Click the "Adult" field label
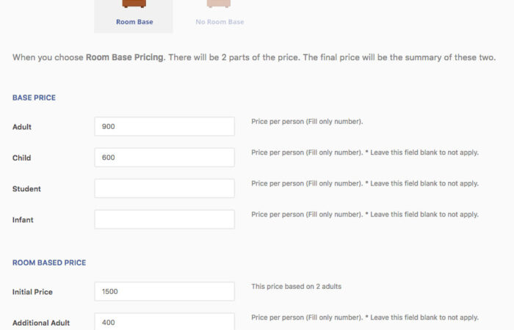 [22, 127]
